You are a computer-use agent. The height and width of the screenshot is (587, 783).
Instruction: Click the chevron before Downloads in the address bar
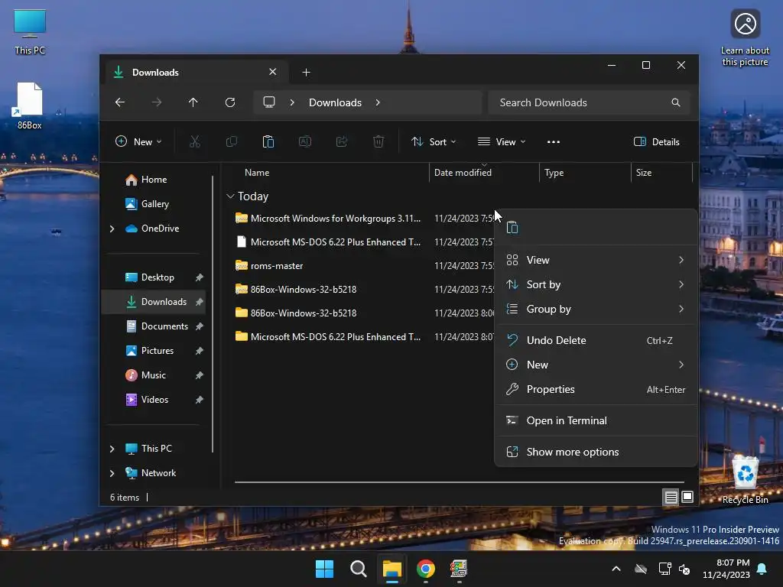(x=292, y=102)
